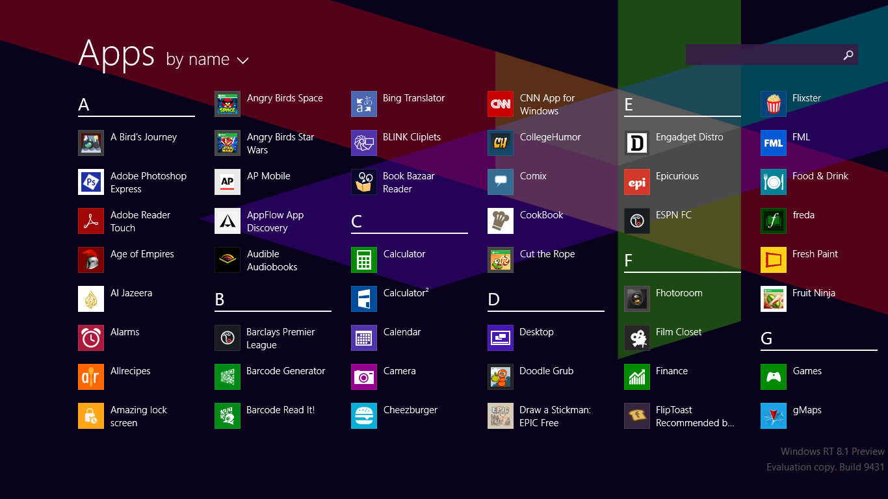
Task: Open the Cheezburger icon
Action: [364, 416]
